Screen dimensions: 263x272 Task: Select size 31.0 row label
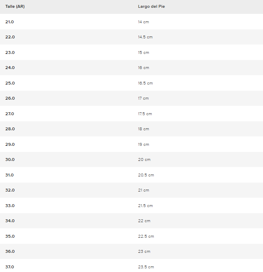(10, 175)
